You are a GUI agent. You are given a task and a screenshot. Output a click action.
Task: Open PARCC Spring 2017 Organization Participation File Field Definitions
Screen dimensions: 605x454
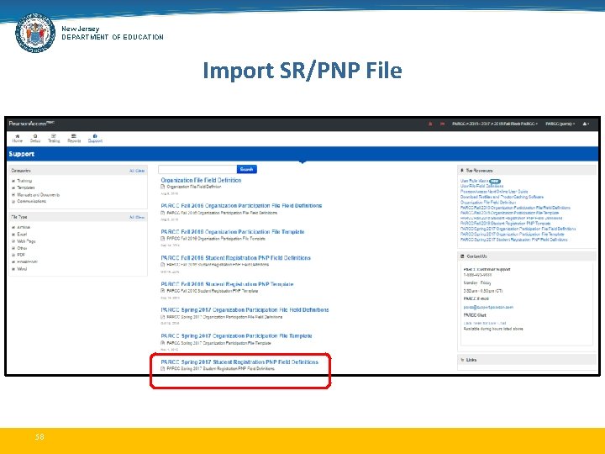tap(245, 310)
